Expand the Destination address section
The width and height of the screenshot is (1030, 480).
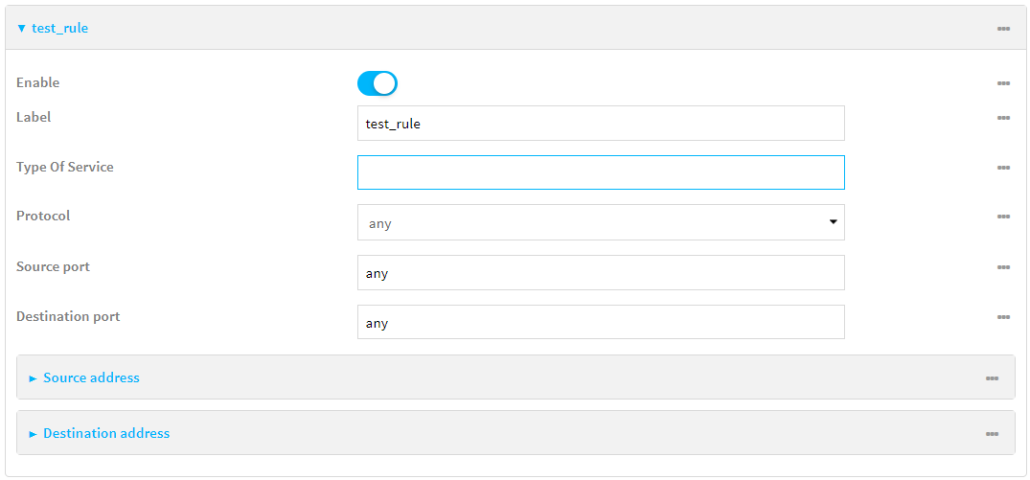point(105,434)
